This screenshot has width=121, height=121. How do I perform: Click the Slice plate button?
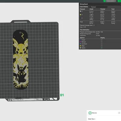click(111, 1)
